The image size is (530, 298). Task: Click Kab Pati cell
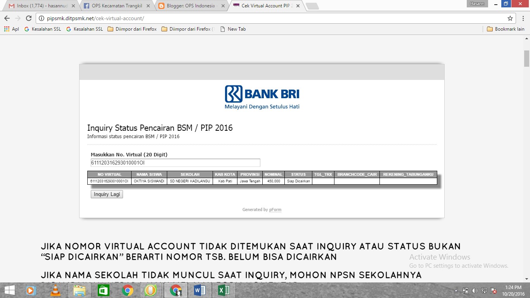[x=225, y=181]
